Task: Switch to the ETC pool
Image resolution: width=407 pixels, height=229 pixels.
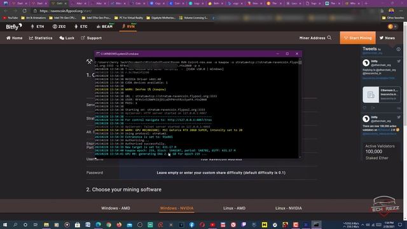Action: point(81,27)
